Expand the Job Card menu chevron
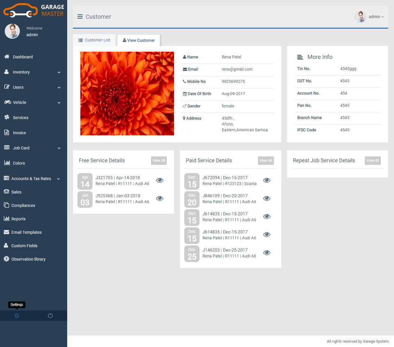 point(59,148)
